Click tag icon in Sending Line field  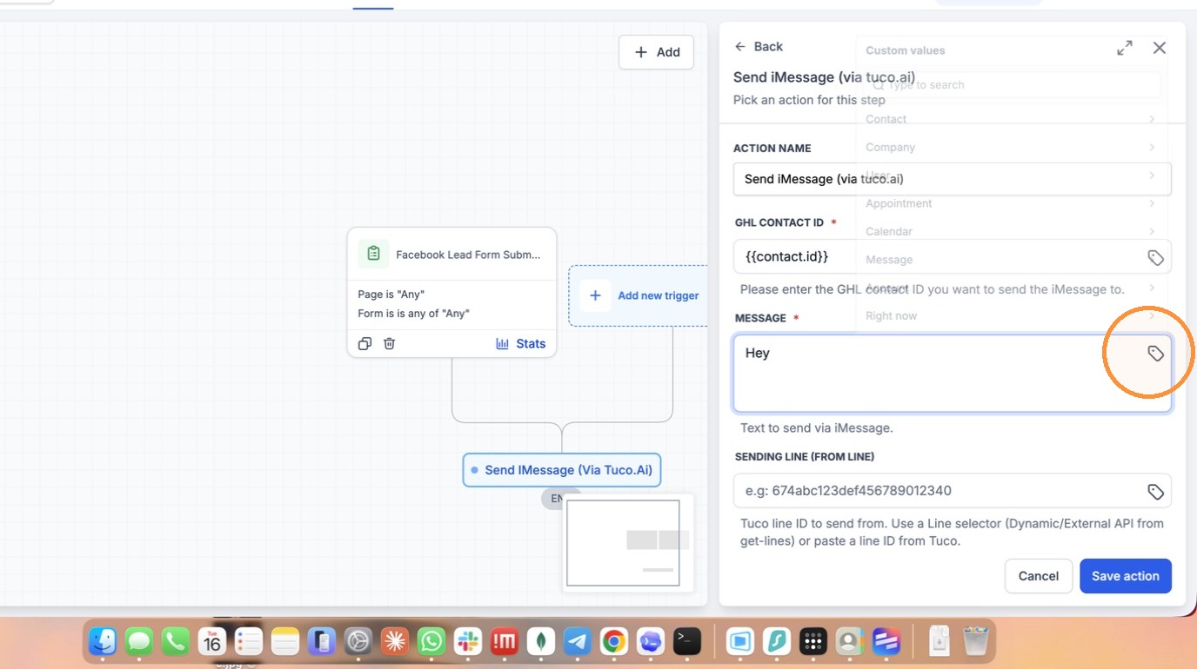click(x=1155, y=492)
